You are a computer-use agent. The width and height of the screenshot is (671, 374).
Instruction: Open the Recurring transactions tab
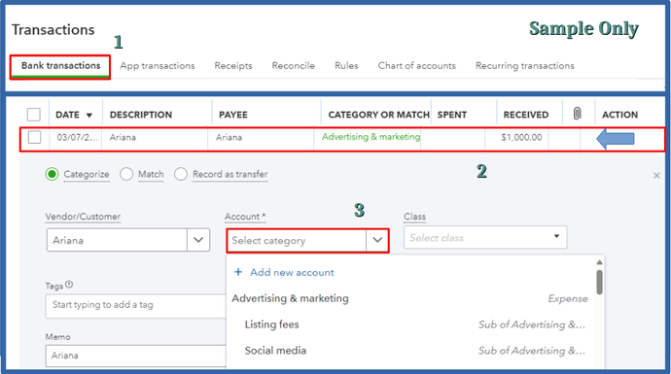coord(525,66)
